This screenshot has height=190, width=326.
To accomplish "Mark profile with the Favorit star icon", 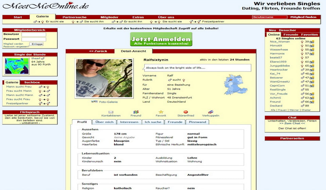I will click(x=161, y=112).
